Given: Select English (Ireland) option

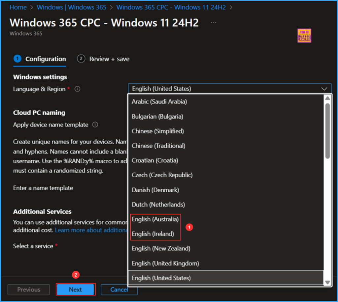Looking at the screenshot, I should 226,233.
